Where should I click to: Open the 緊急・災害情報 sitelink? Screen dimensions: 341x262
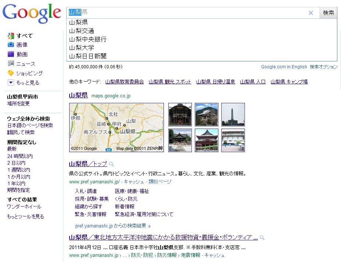[x=91, y=215]
